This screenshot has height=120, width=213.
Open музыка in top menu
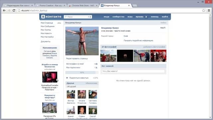point(139,17)
